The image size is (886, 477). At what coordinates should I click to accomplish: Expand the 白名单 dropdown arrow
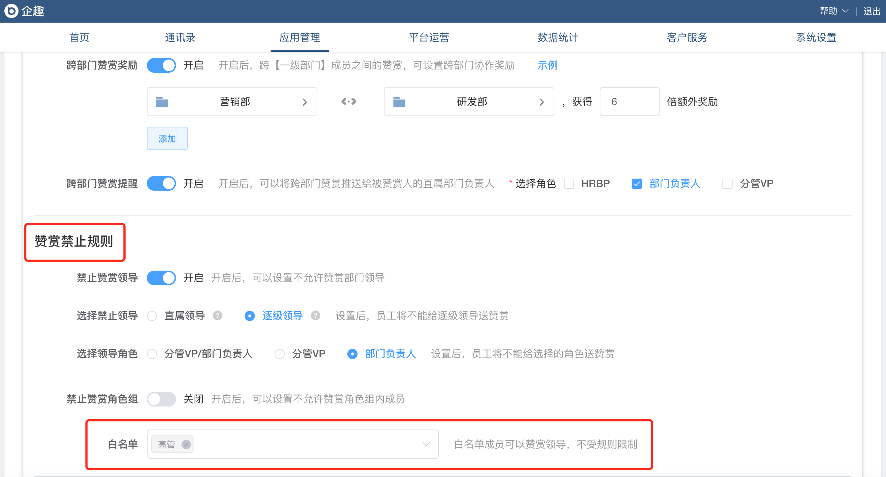tap(426, 444)
